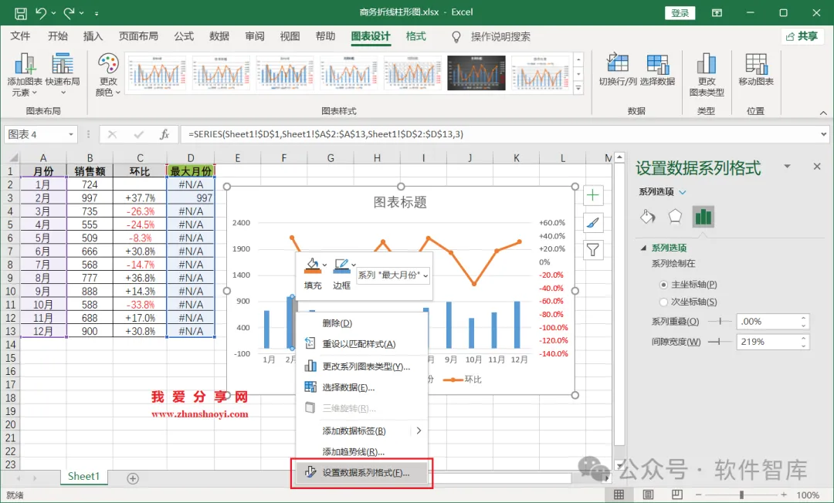This screenshot has width=834, height=503.
Task: Choose 删除(D) in context menu
Action: pyautogui.click(x=361, y=323)
